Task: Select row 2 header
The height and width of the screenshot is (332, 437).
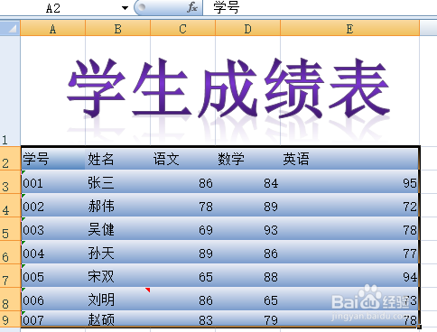Action: (10, 159)
